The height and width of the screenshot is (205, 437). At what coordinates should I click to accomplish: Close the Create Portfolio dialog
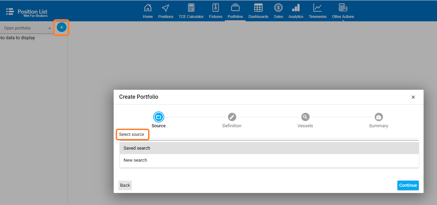coord(413,97)
